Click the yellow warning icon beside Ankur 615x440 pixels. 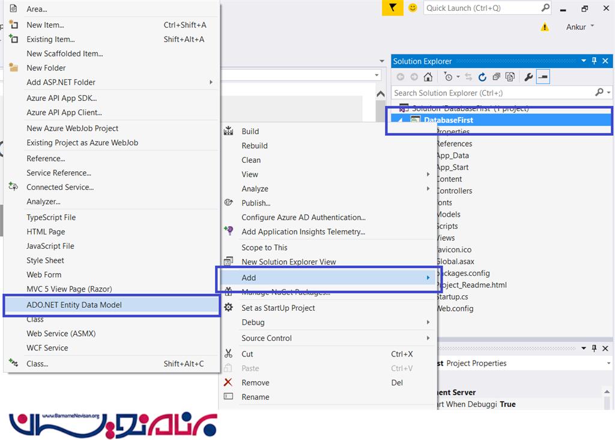coord(545,27)
